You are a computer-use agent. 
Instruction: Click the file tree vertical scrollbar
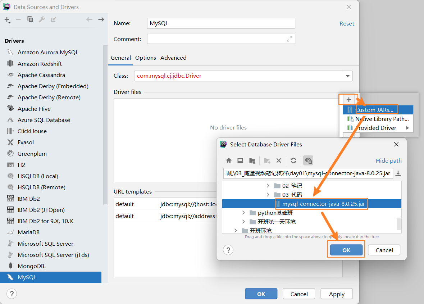pos(398,224)
